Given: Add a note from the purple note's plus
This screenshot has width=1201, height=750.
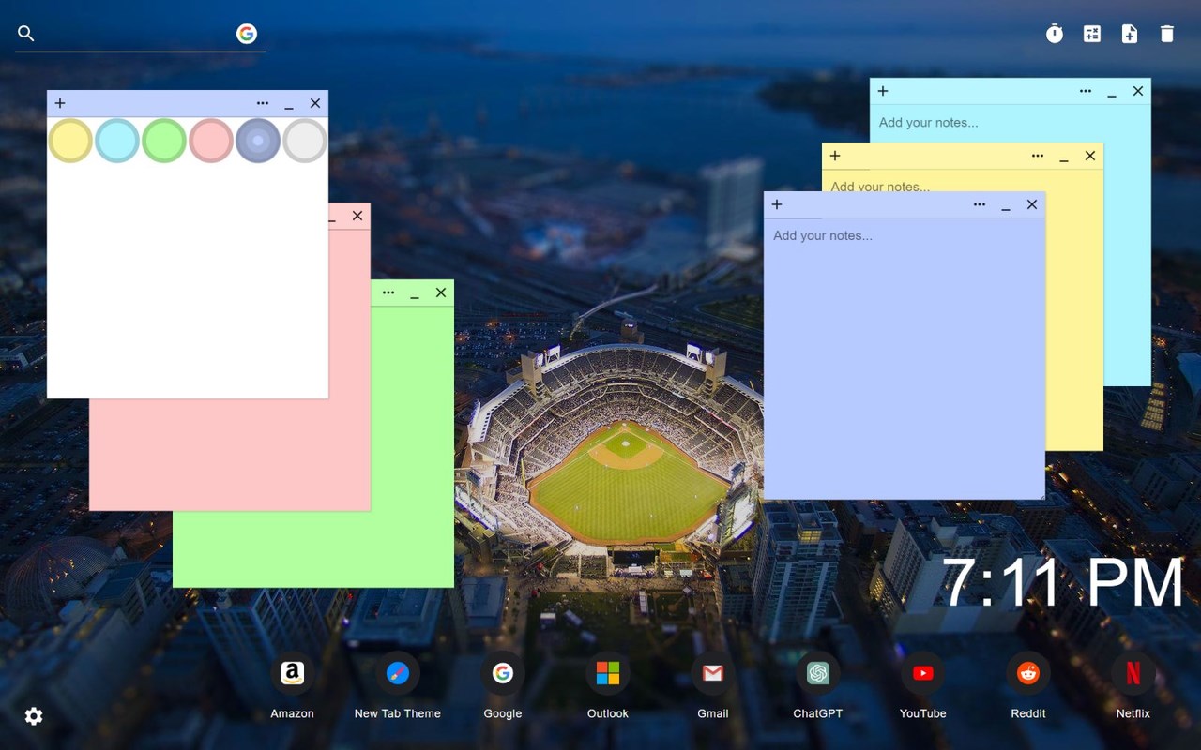Looking at the screenshot, I should coord(777,204).
